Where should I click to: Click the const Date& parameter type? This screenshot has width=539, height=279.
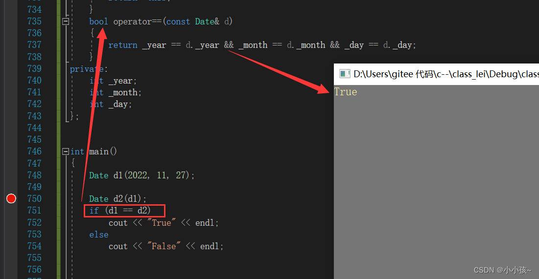click(x=192, y=21)
